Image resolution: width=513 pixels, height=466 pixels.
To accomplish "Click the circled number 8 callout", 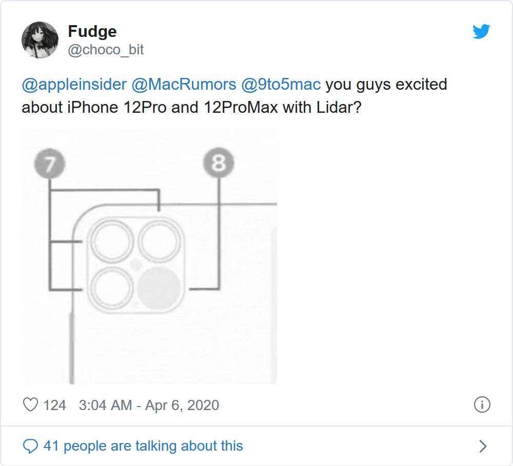I will pos(219,164).
